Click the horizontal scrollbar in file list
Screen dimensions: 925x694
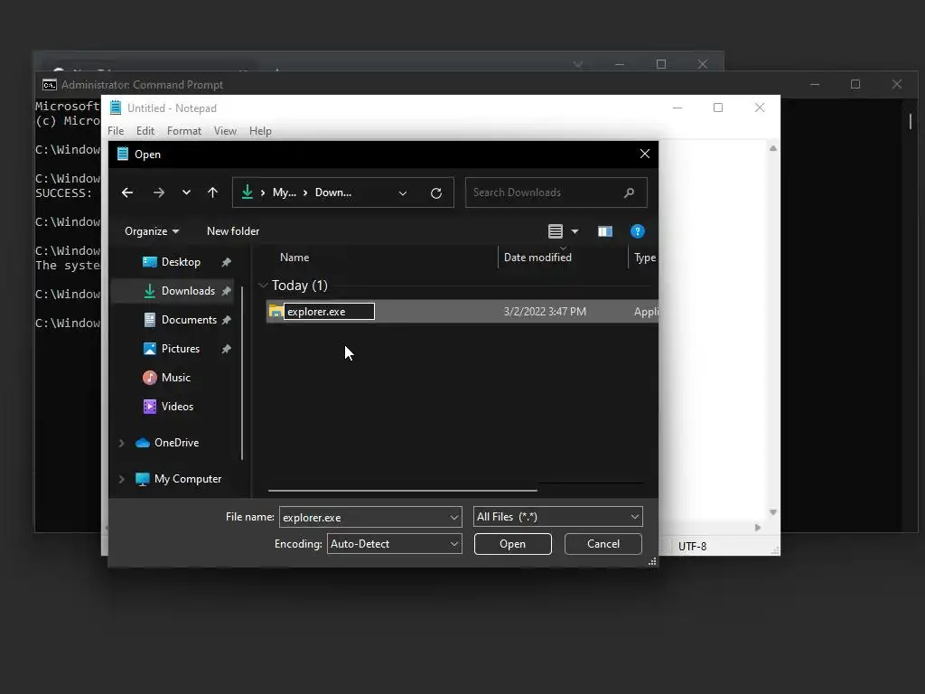tap(402, 491)
